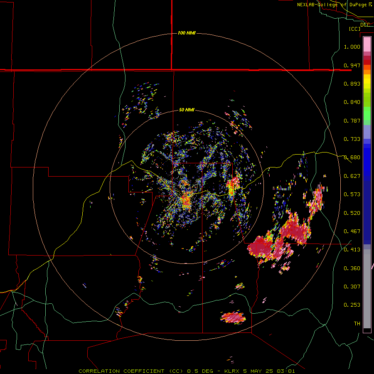Click the 0.680 scale value

coord(352,157)
